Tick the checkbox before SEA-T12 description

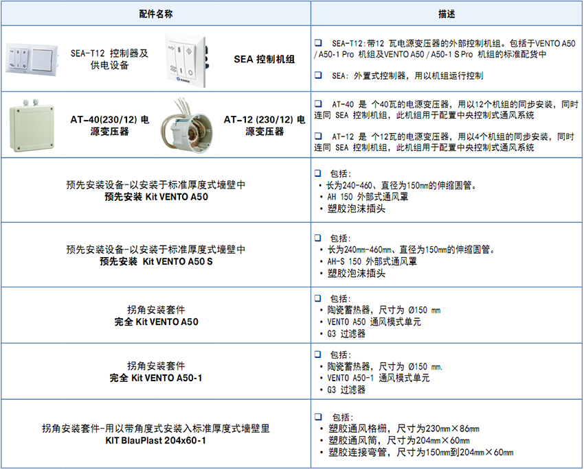click(318, 43)
